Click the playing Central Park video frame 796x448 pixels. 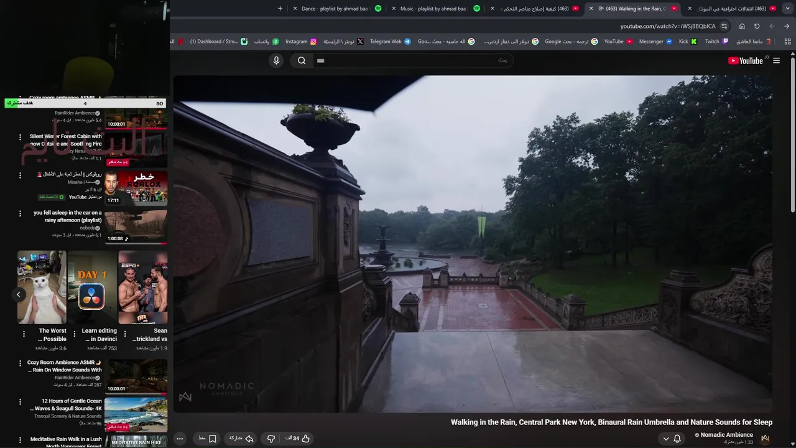[x=473, y=244]
